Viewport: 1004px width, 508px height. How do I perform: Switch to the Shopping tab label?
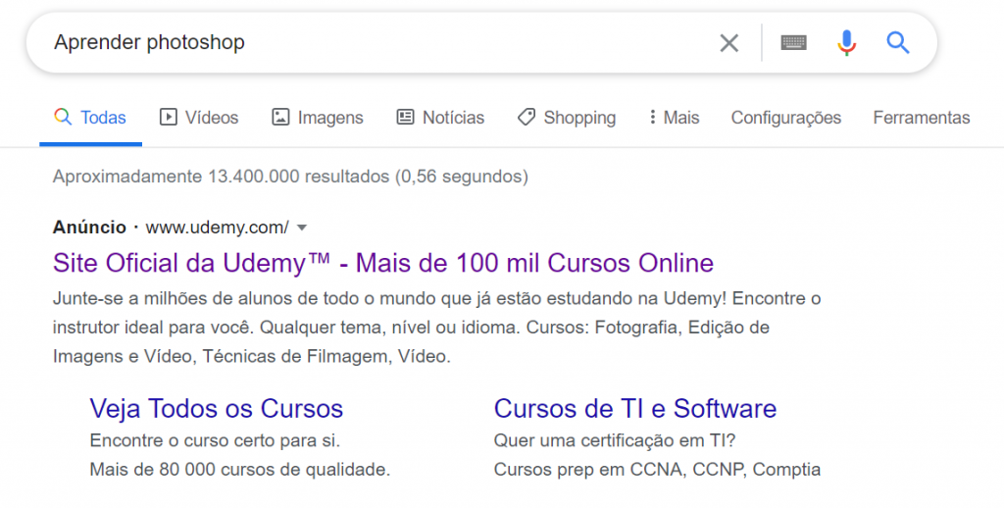click(579, 118)
